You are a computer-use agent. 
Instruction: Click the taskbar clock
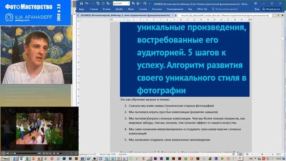point(279,159)
